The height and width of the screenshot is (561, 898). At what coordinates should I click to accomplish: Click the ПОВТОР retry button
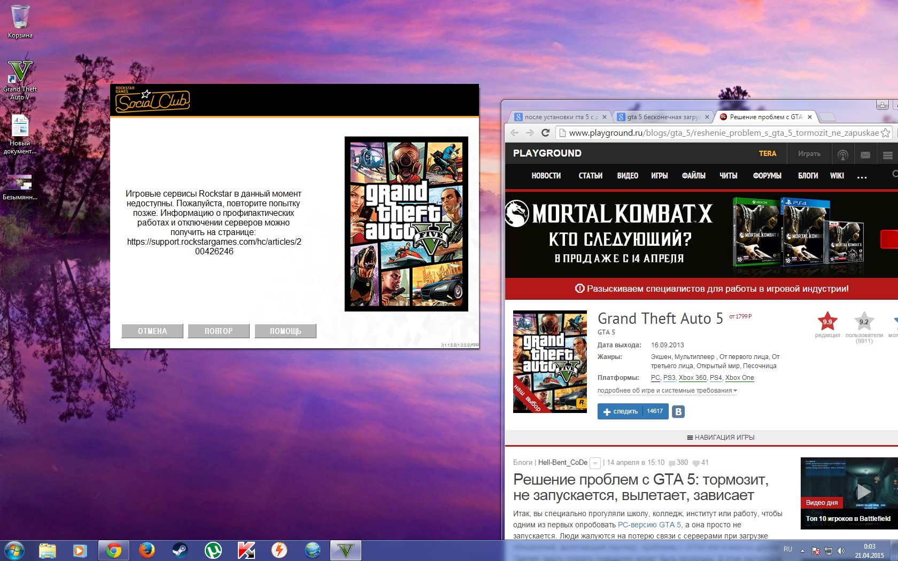tap(219, 331)
